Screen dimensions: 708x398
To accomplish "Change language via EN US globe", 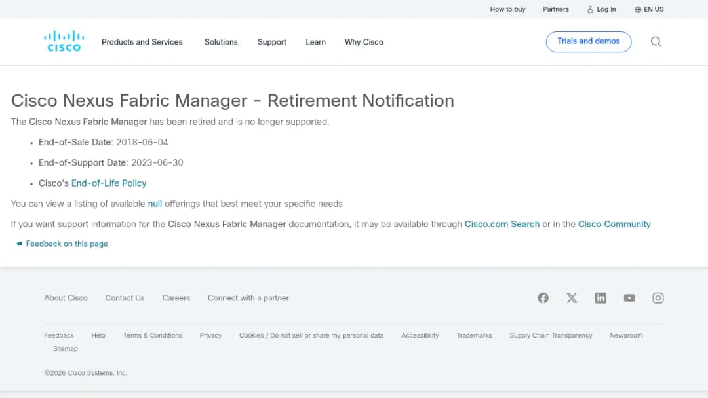I will point(649,9).
